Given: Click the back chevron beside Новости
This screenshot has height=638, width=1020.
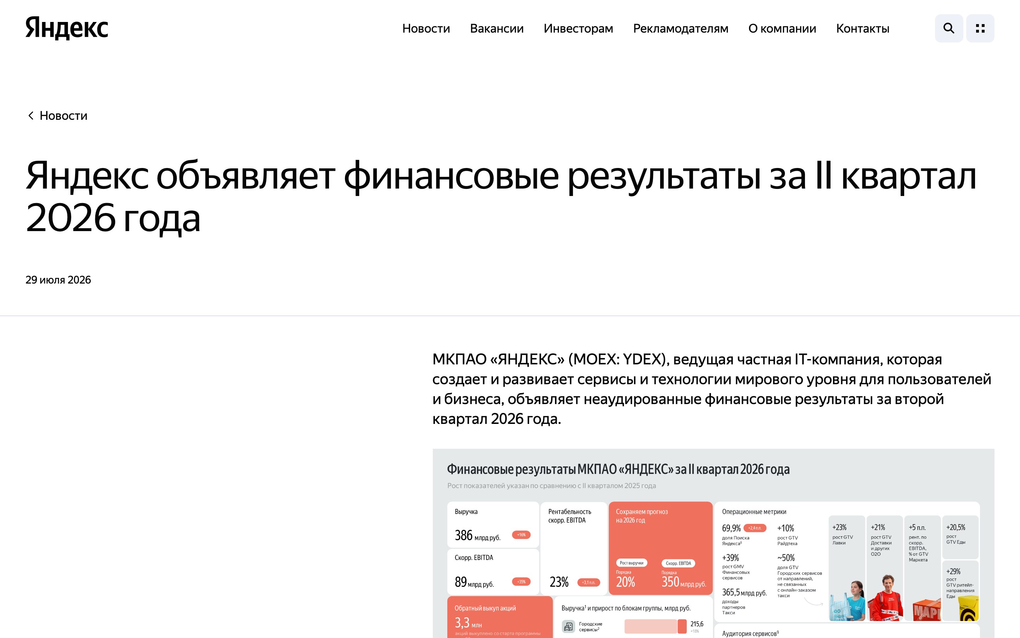Looking at the screenshot, I should click(x=30, y=116).
